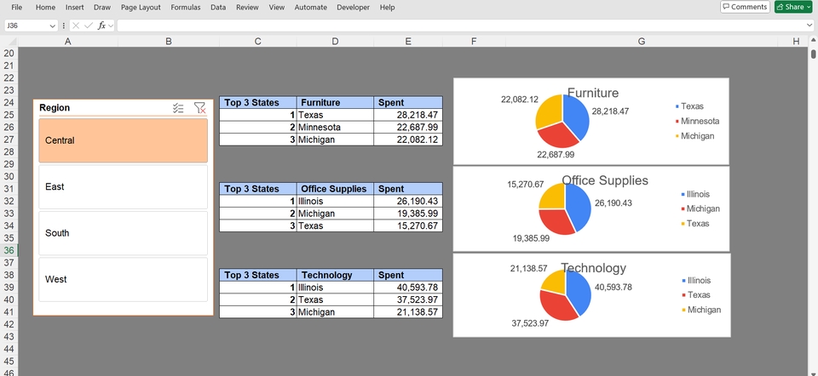Viewport: 818px width, 376px height.
Task: Select the cell with 21,138.57 in Technology table
Action: (408, 312)
